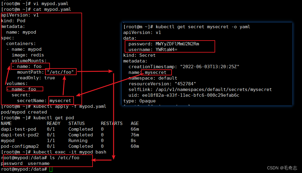Click the 'apiVersion: v1' line in secret output
Image resolution: width=302 pixels, height=173 pixels.
tap(142, 32)
